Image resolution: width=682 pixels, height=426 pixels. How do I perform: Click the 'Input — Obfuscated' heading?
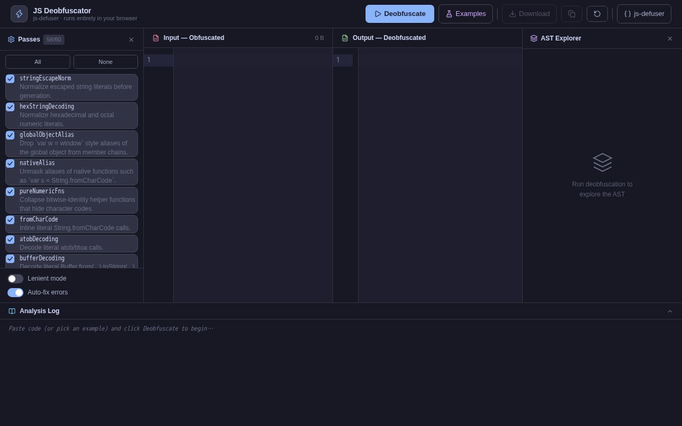(x=194, y=38)
